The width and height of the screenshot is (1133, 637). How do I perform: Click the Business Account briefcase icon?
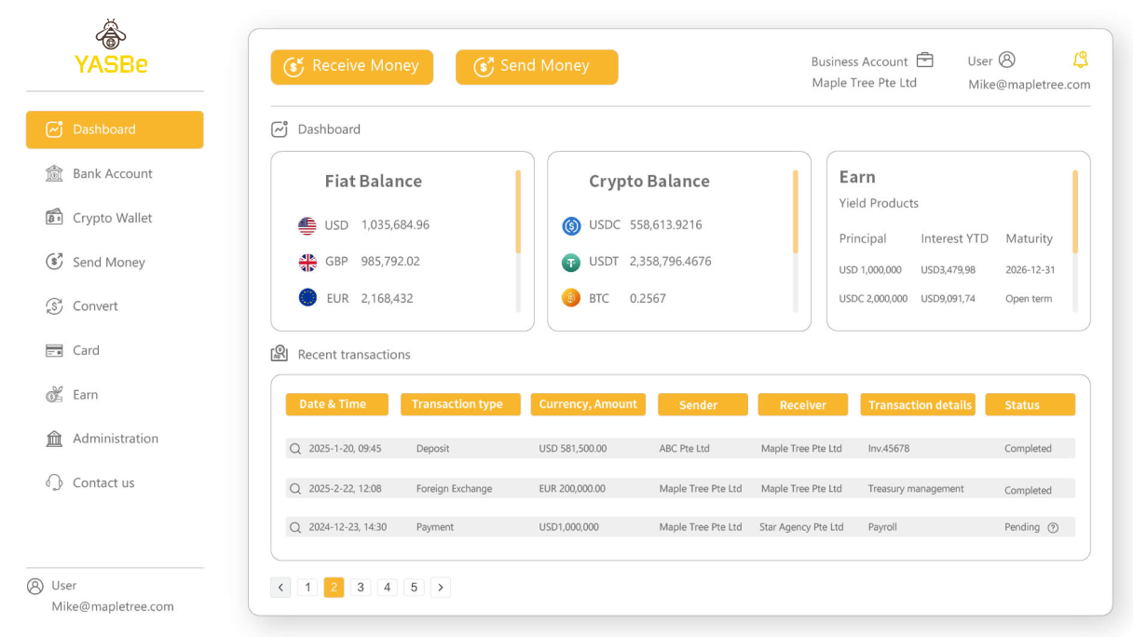click(924, 61)
